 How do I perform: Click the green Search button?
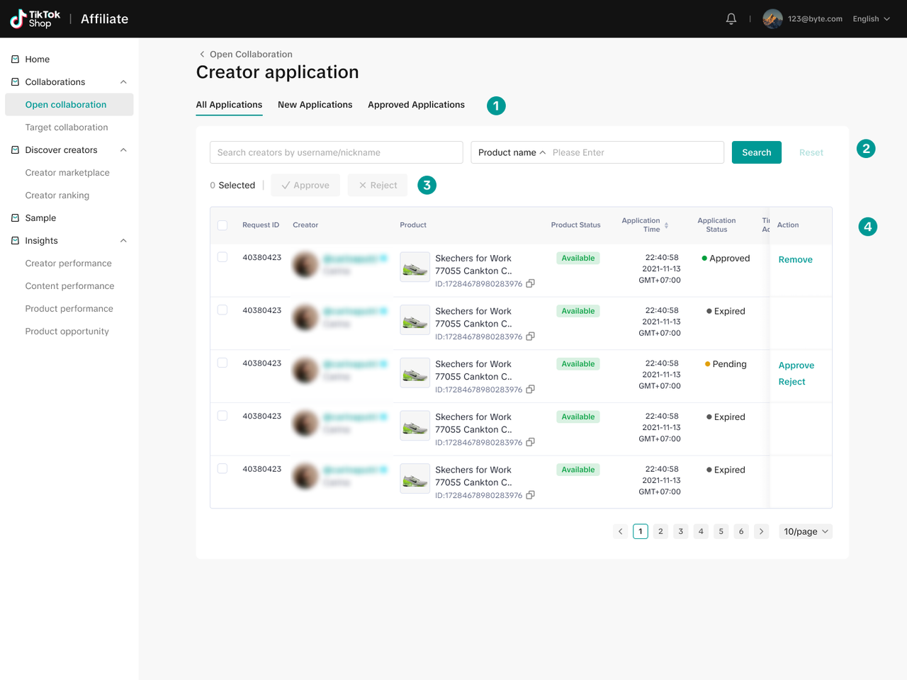coord(756,152)
